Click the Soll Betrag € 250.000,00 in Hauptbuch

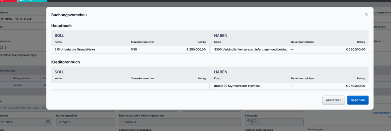pos(196,49)
